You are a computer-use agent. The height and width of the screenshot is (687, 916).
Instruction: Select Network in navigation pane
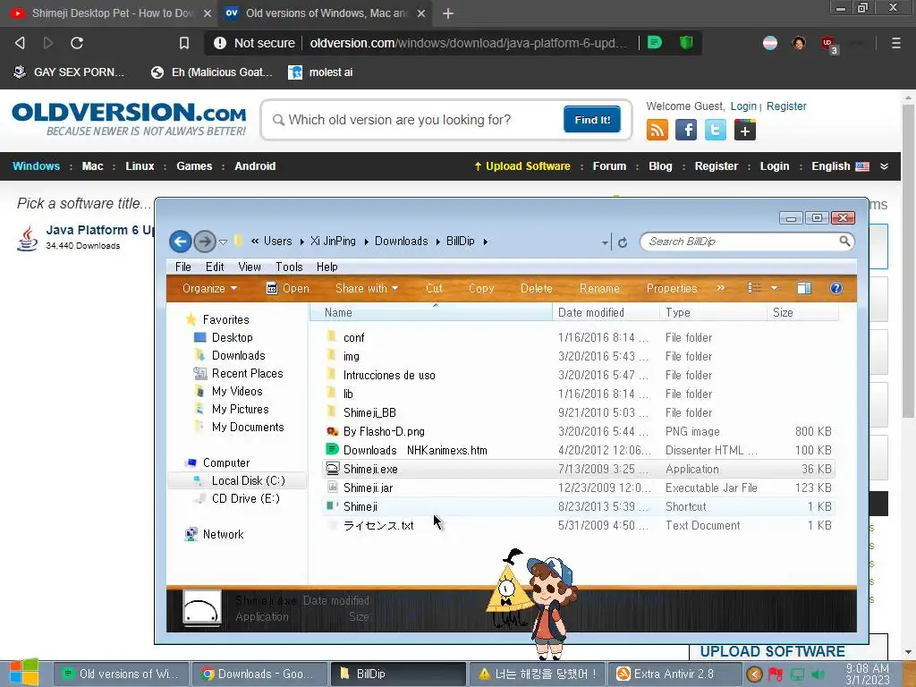(223, 535)
